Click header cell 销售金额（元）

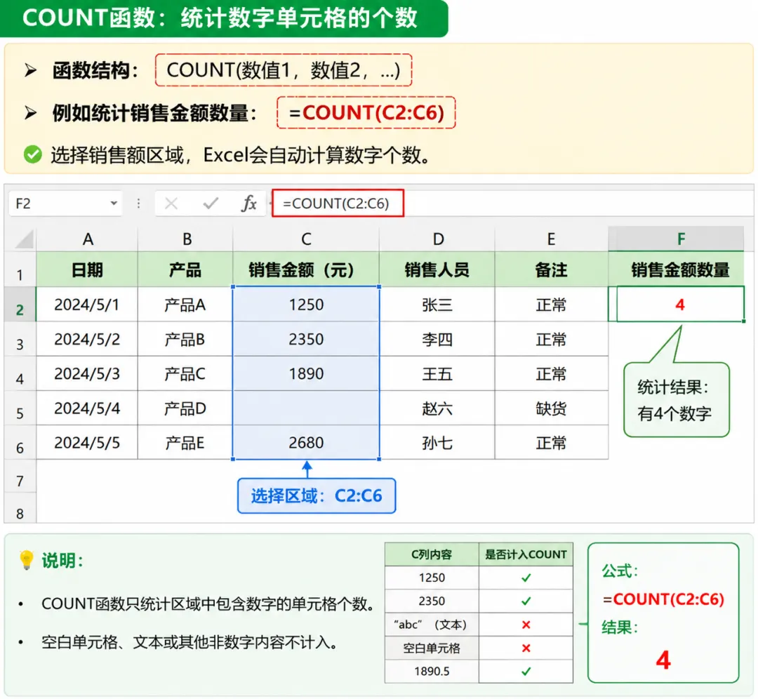[306, 269]
